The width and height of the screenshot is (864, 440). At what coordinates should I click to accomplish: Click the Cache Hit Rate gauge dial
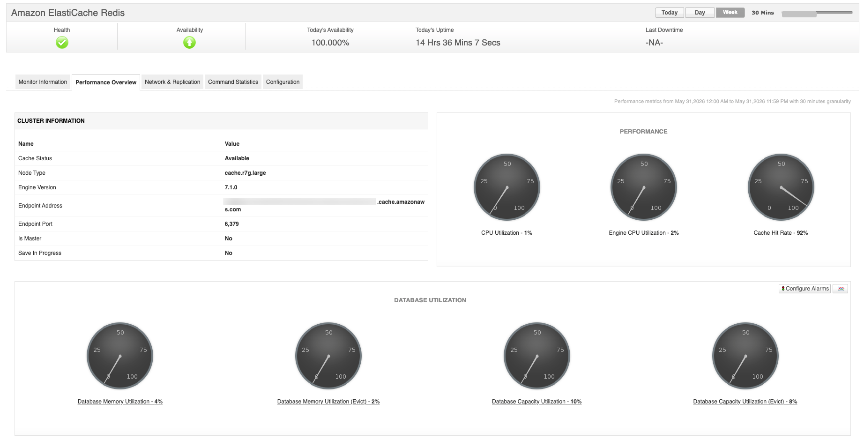click(x=781, y=187)
